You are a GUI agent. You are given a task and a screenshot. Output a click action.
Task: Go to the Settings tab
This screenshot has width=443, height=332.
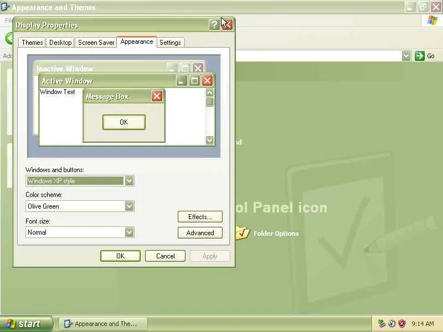coord(170,43)
